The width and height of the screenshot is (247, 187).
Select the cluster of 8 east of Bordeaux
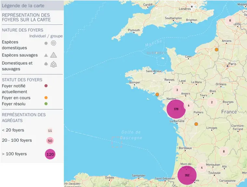[x=224, y=151]
